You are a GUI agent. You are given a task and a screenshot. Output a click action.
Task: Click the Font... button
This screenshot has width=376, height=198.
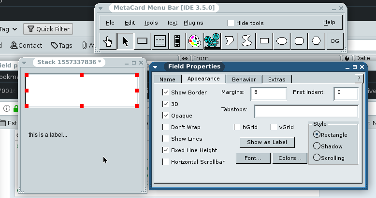coord(253,158)
